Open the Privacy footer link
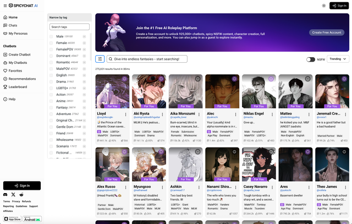The image size is (352, 224). [16, 201]
